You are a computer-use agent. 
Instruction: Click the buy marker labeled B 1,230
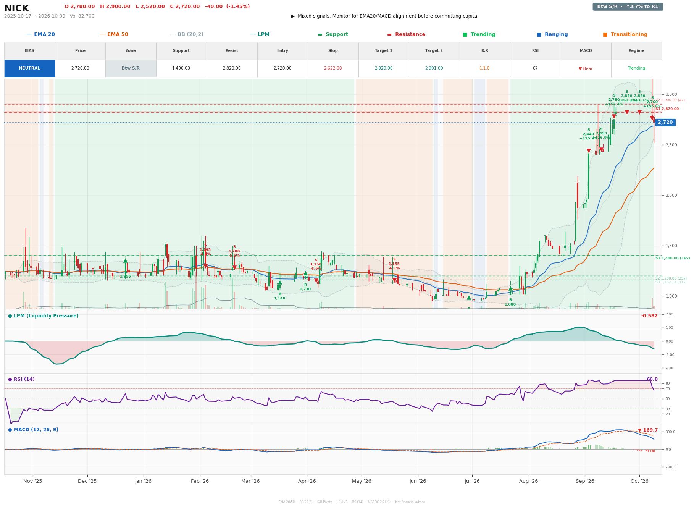pyautogui.click(x=305, y=273)
